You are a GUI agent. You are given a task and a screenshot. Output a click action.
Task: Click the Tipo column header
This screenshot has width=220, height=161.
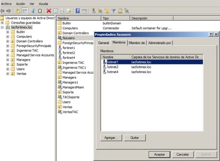(115, 18)
